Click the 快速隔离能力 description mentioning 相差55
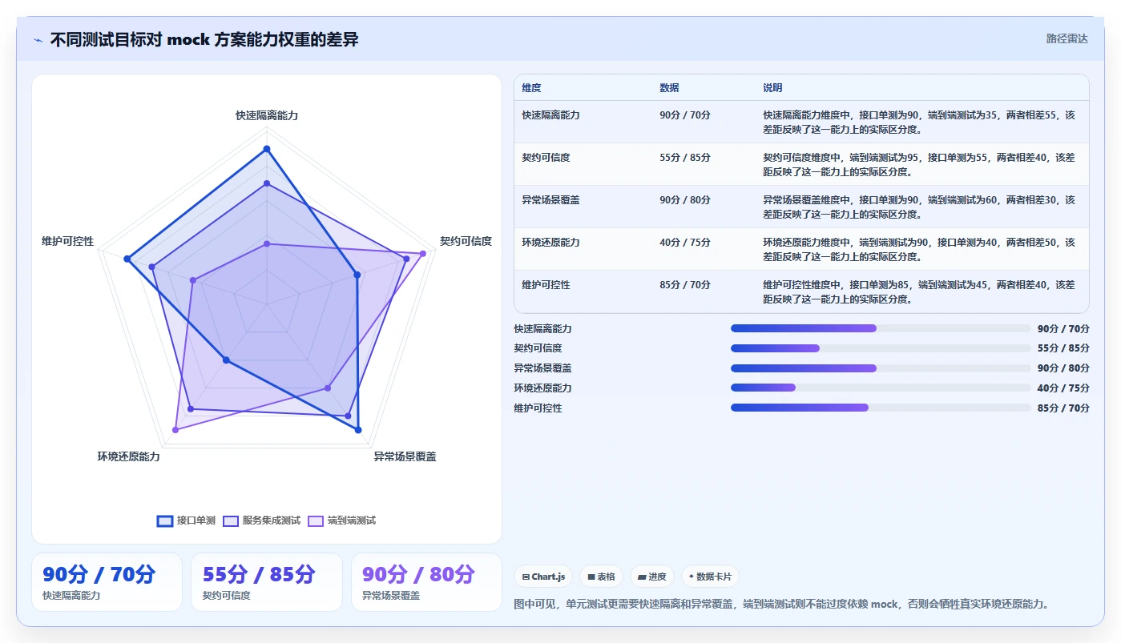This screenshot has height=643, width=1121. point(919,122)
